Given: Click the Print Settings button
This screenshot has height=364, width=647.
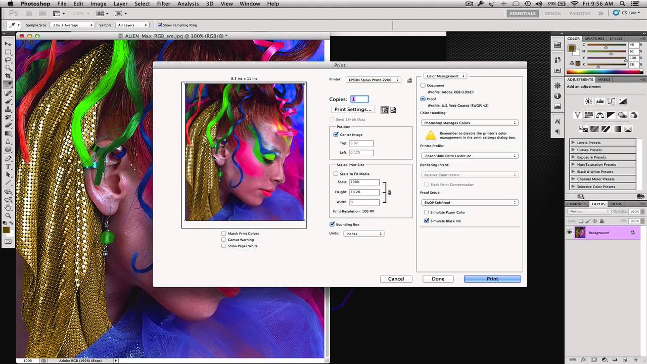Looking at the screenshot, I should [x=353, y=110].
